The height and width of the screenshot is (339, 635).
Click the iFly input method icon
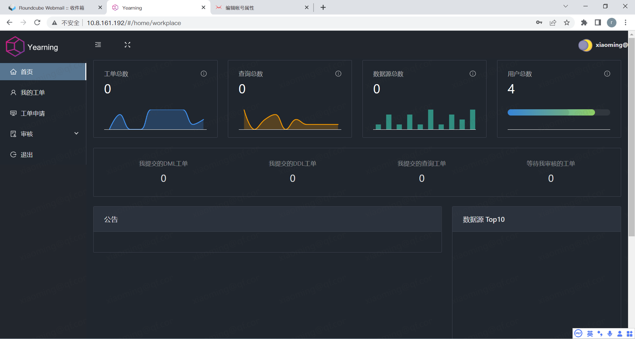coord(578,333)
